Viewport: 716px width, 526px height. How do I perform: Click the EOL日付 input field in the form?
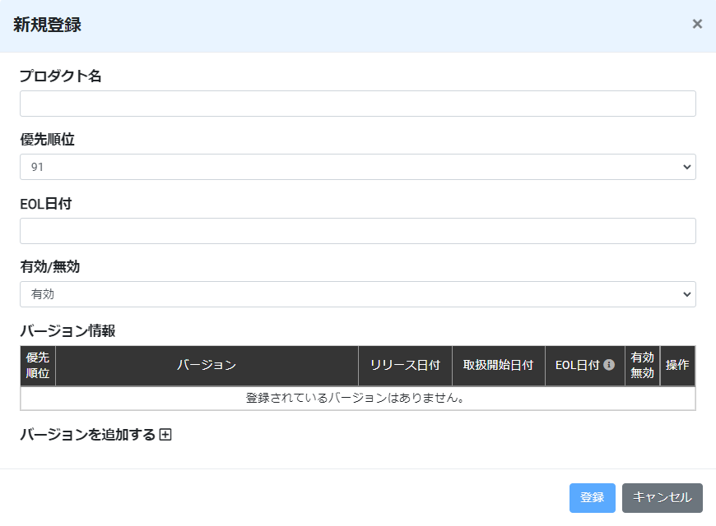(357, 231)
